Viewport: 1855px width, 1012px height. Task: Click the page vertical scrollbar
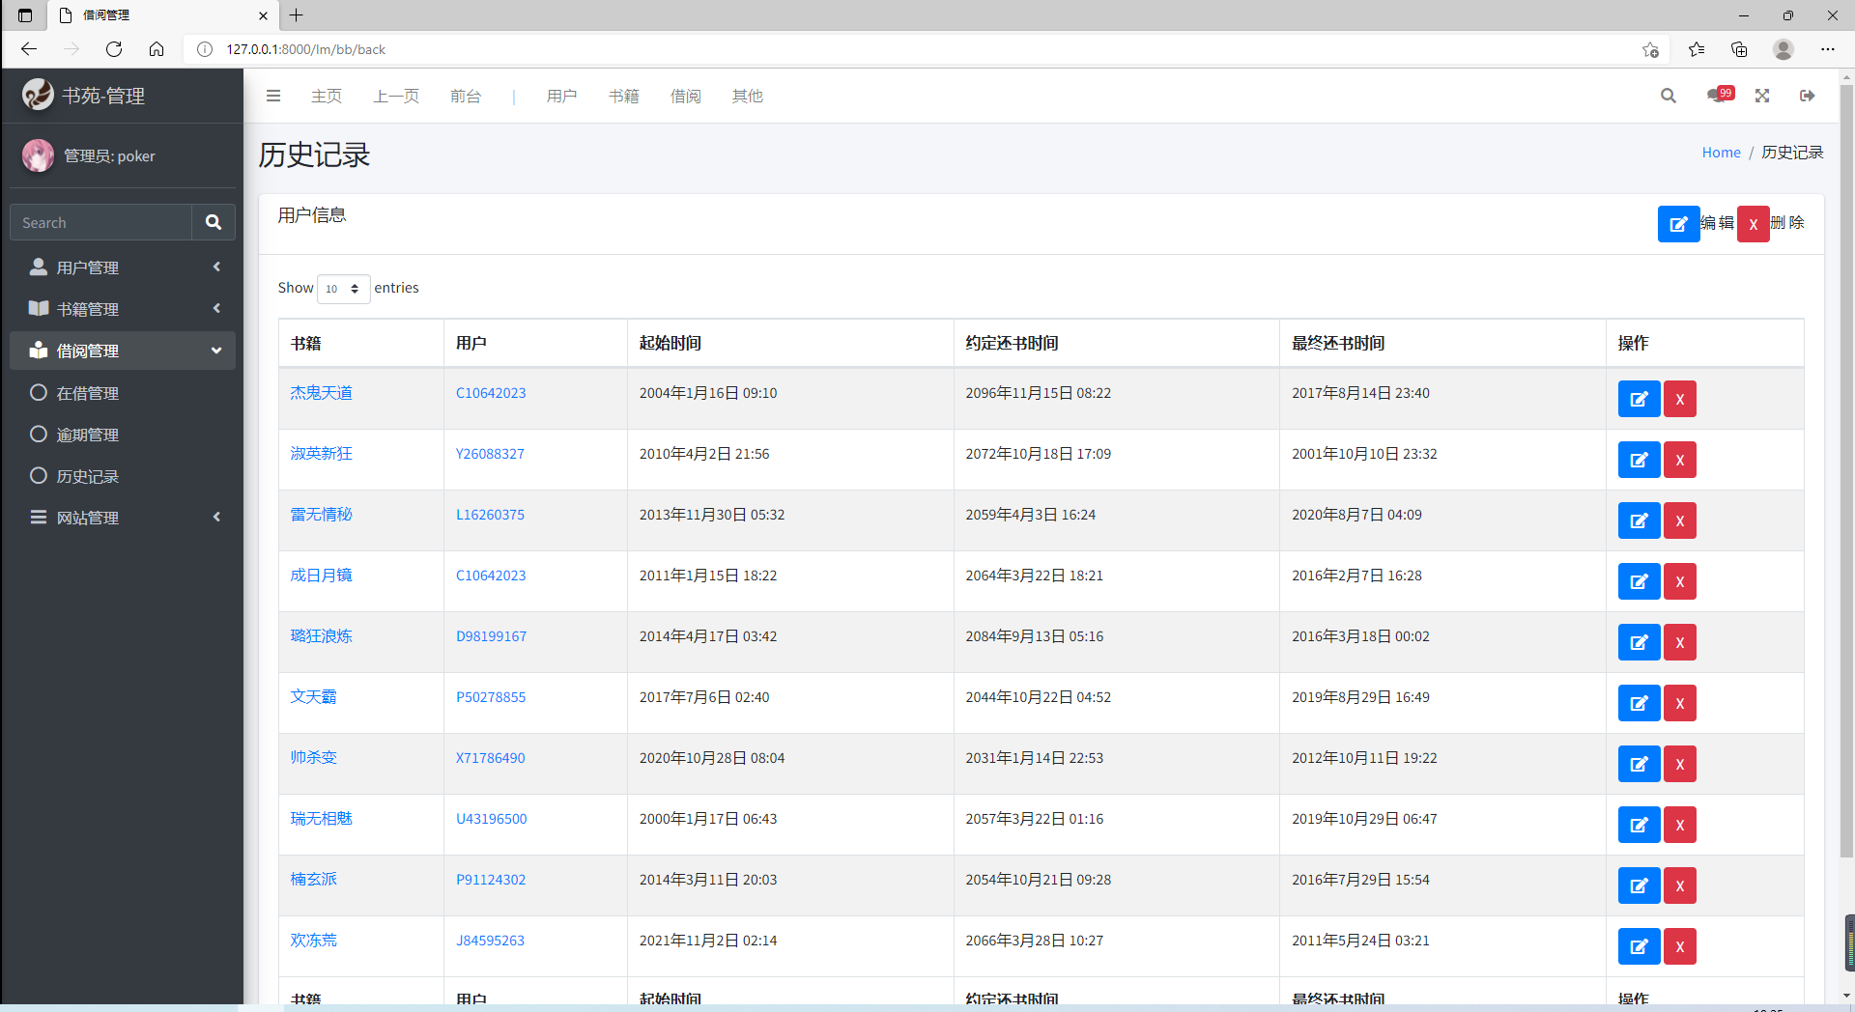(1846, 471)
